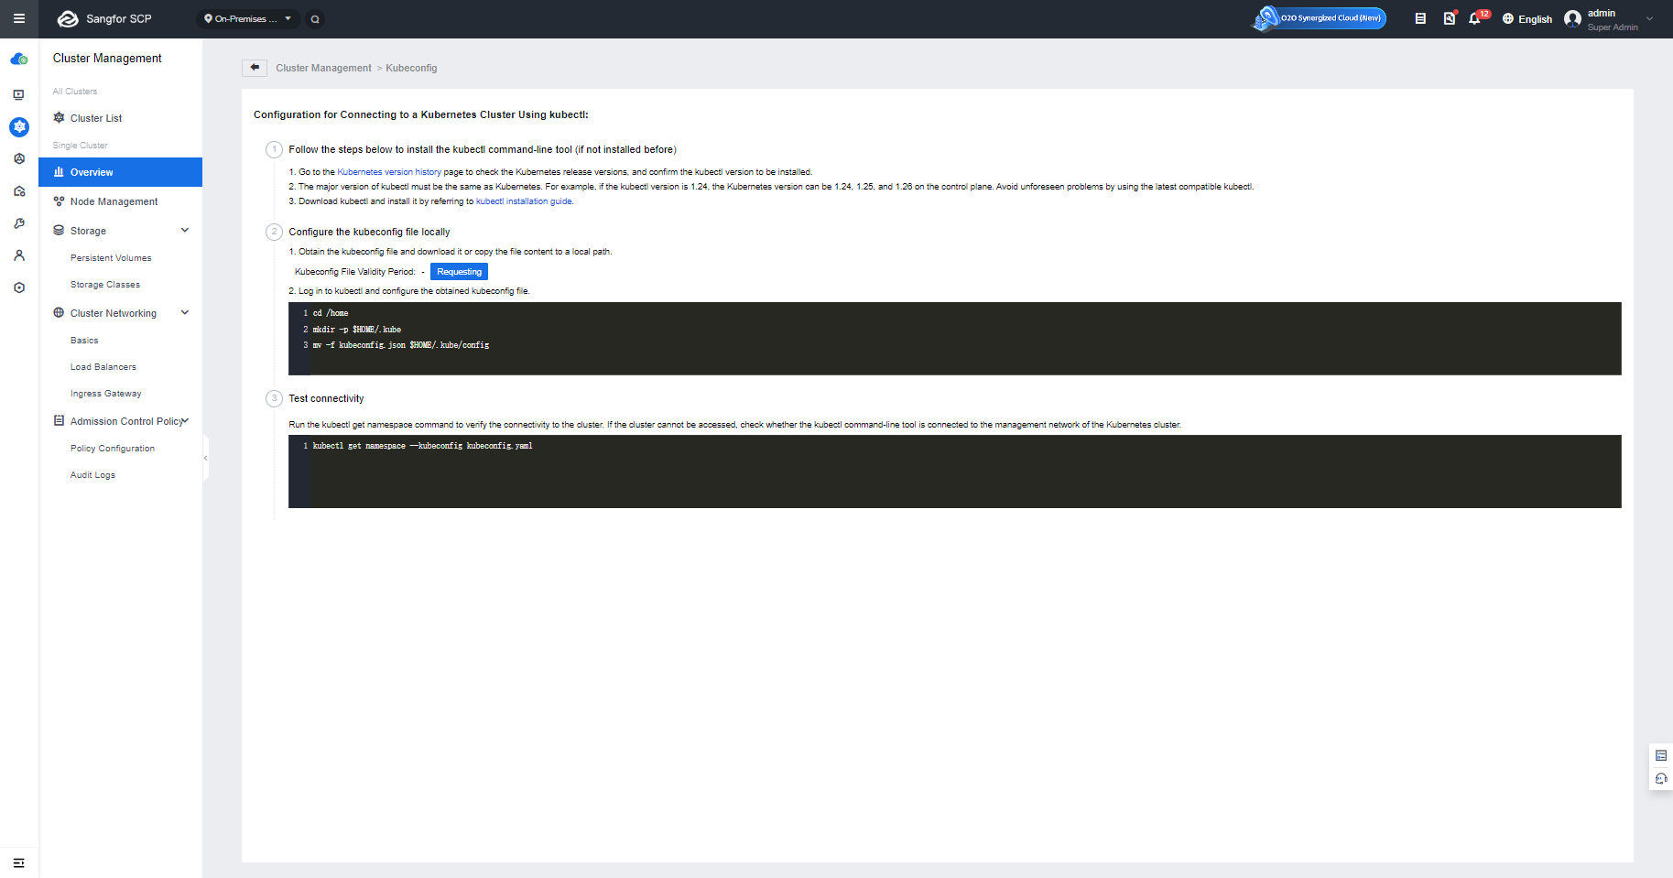Click the 'cd /home' code line

point(331,313)
